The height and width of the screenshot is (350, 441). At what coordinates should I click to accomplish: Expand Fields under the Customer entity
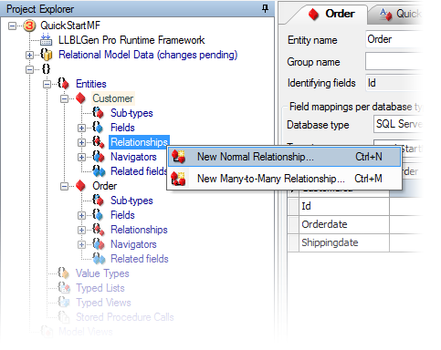click(x=81, y=128)
